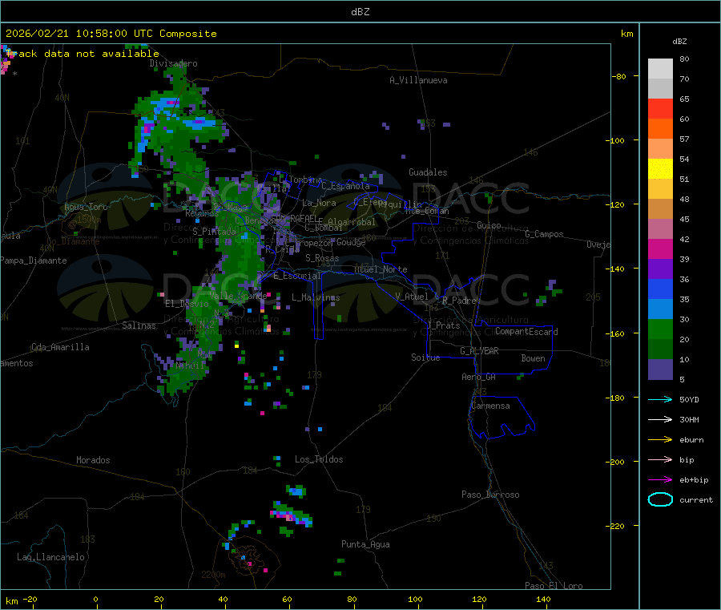Pick the green 30 dBZ color swatch
Viewport: 721px width, 610px height.
click(660, 329)
